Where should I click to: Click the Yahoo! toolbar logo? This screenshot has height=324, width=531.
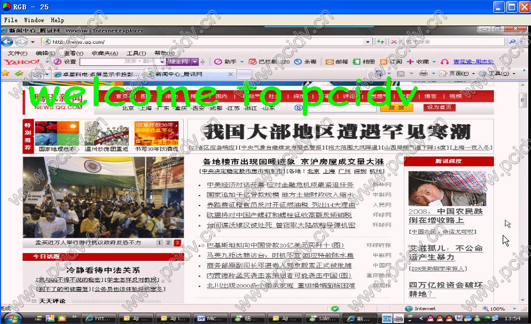pos(22,61)
